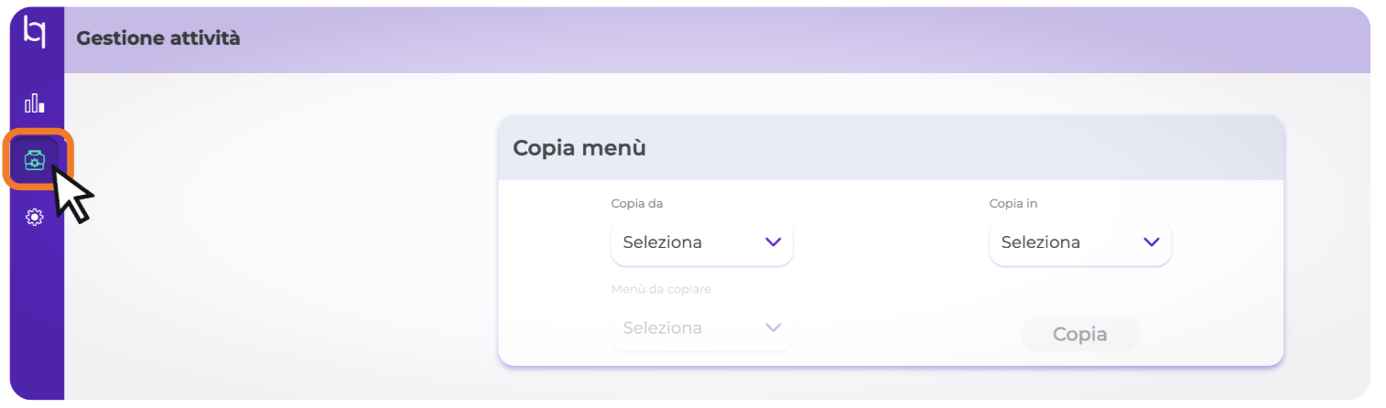
Task: Click the logo icon atop the sidebar
Action: [34, 32]
